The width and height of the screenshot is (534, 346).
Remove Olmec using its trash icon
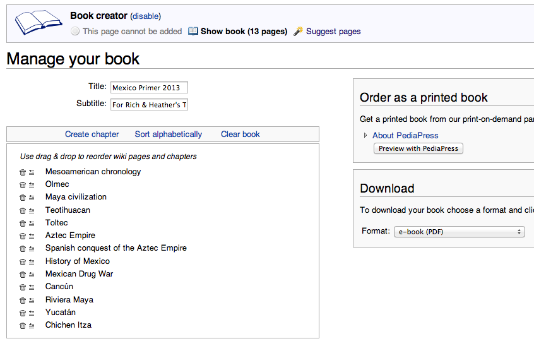pyautogui.click(x=23, y=185)
